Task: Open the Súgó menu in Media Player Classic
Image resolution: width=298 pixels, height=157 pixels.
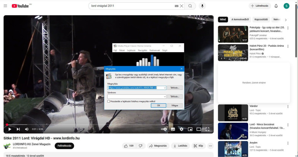Action: tap(165, 50)
